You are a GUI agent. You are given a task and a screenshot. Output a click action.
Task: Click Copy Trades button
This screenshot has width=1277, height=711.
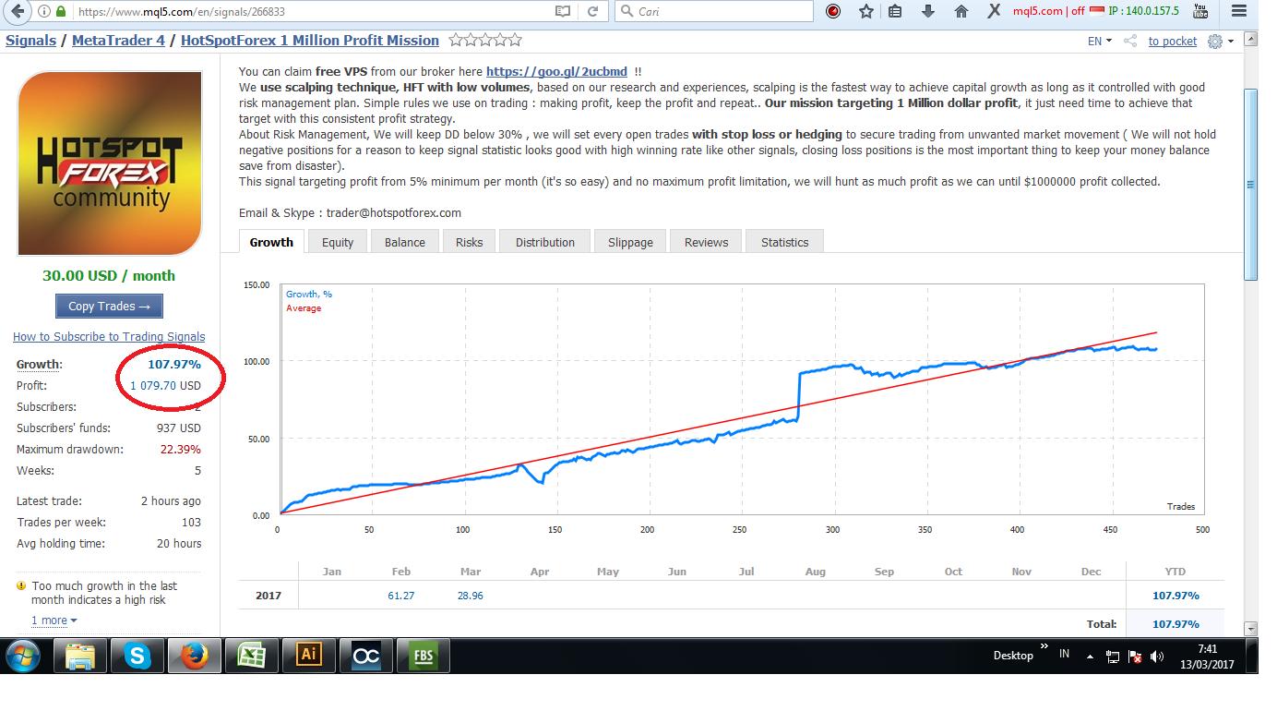coord(109,306)
